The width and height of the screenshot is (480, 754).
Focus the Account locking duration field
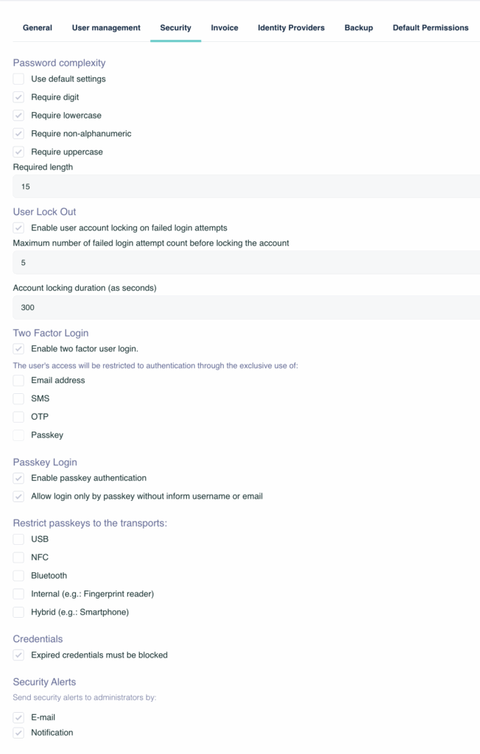click(247, 308)
